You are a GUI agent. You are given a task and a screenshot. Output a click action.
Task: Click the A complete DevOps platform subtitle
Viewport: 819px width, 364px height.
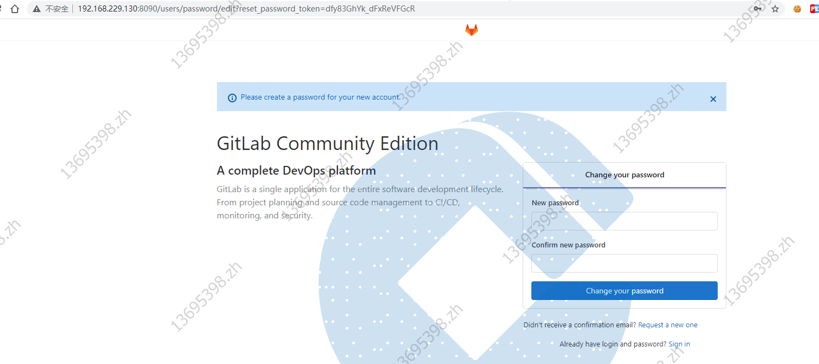click(296, 171)
